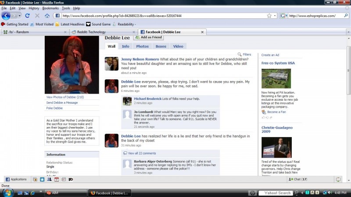This screenshot has width=351, height=197.
Task: Open the Info profile tab
Action: click(x=125, y=46)
